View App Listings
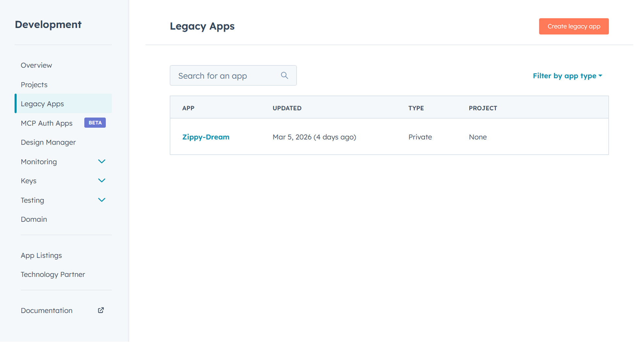The width and height of the screenshot is (634, 342). 41,255
